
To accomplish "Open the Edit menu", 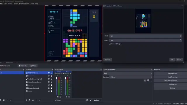I will pyautogui.click(x=1, y=4).
